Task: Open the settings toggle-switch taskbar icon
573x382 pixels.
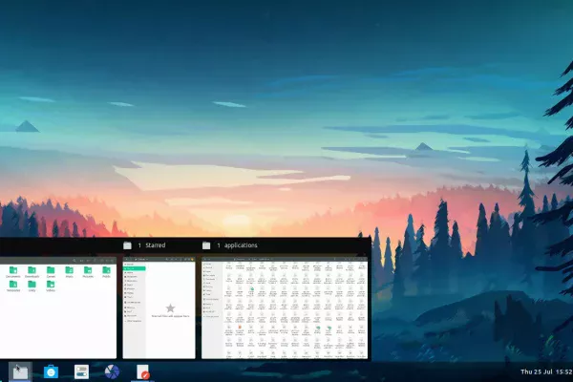Action: point(81,371)
